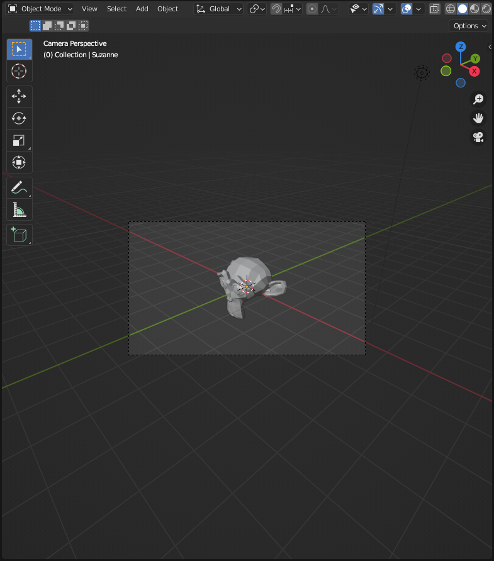Set selection mode to Extend
The height and width of the screenshot is (561, 494).
pos(47,26)
